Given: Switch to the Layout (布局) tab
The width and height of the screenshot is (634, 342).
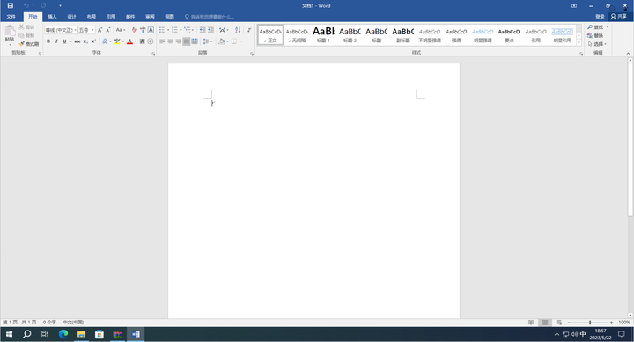Looking at the screenshot, I should point(92,17).
